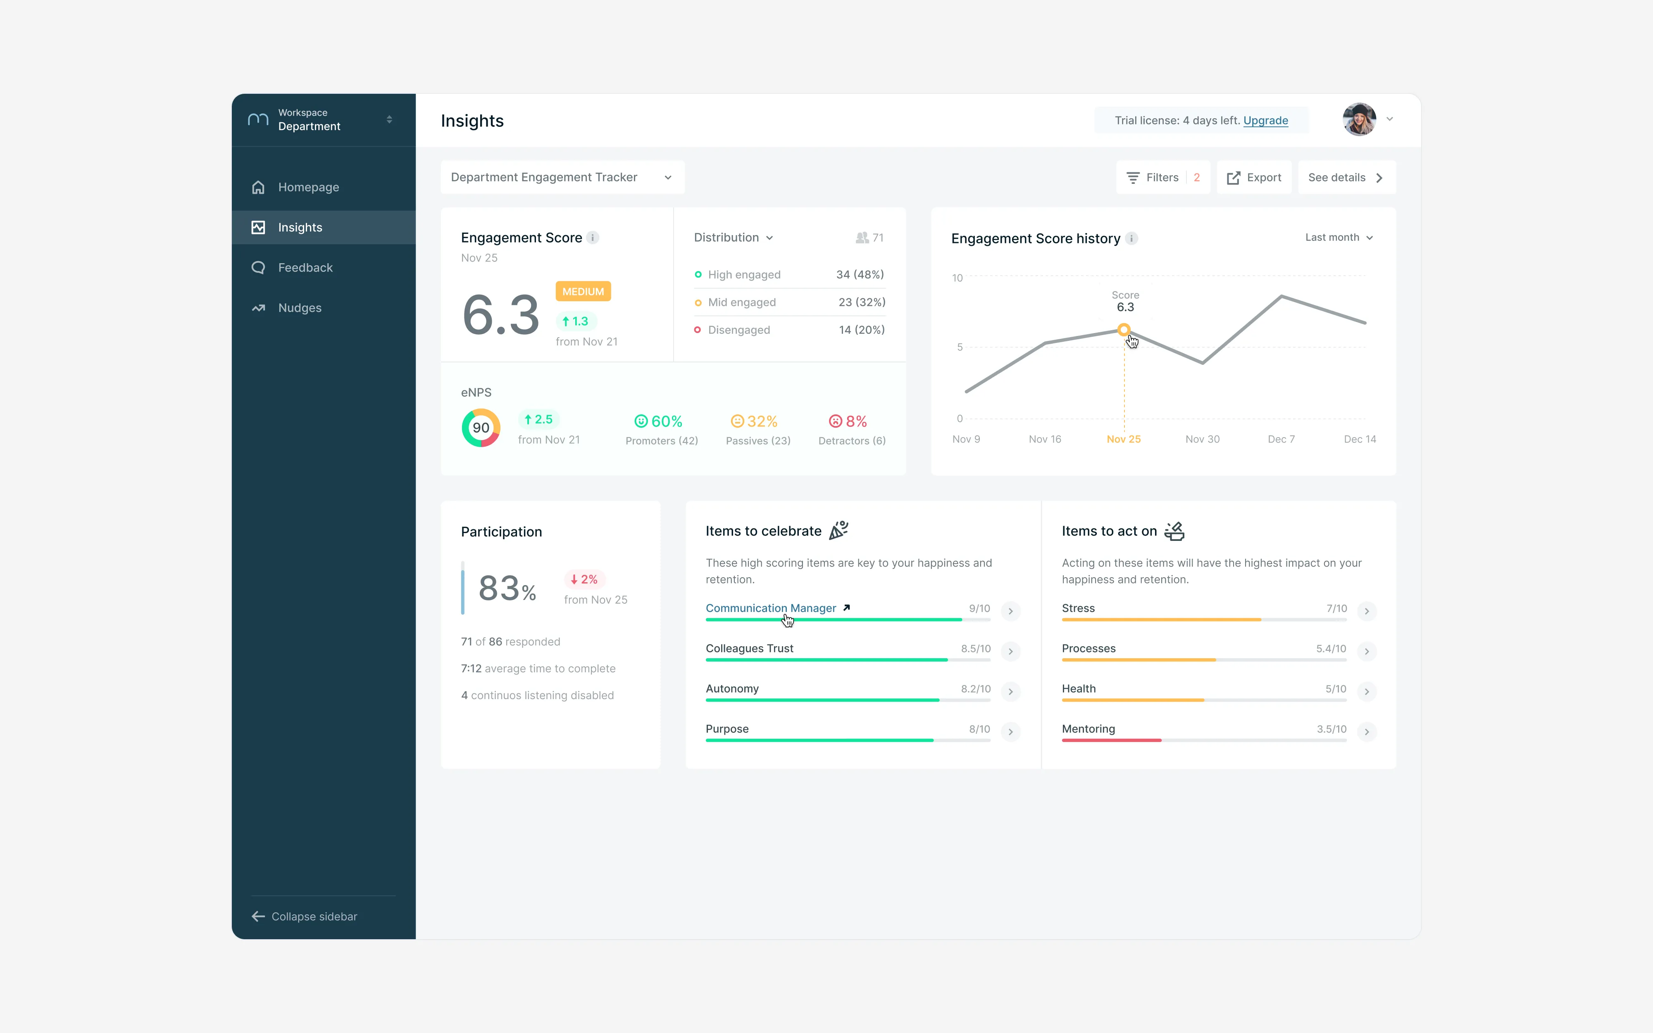
Task: Open the Workspace Department switcher
Action: [323, 119]
